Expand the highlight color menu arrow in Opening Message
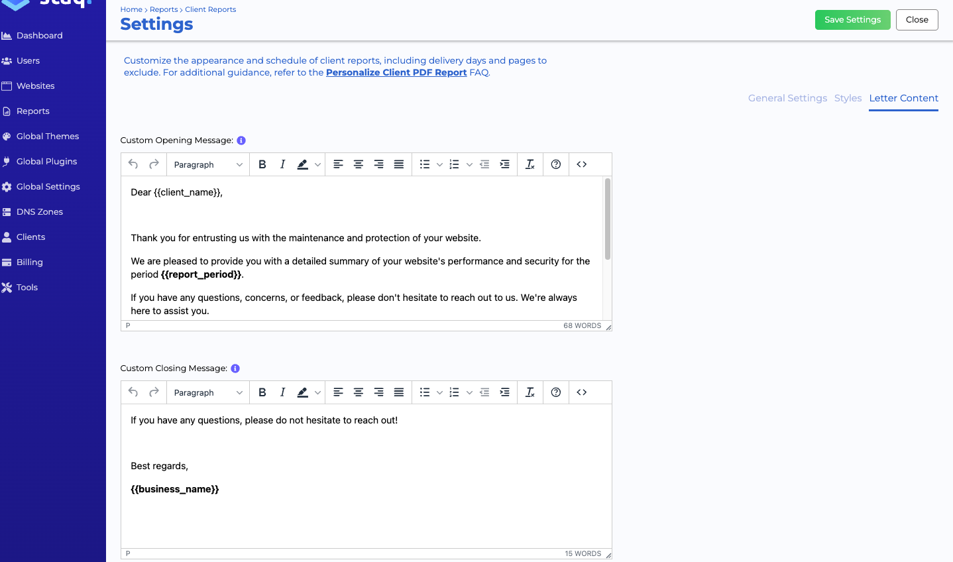 coord(318,164)
